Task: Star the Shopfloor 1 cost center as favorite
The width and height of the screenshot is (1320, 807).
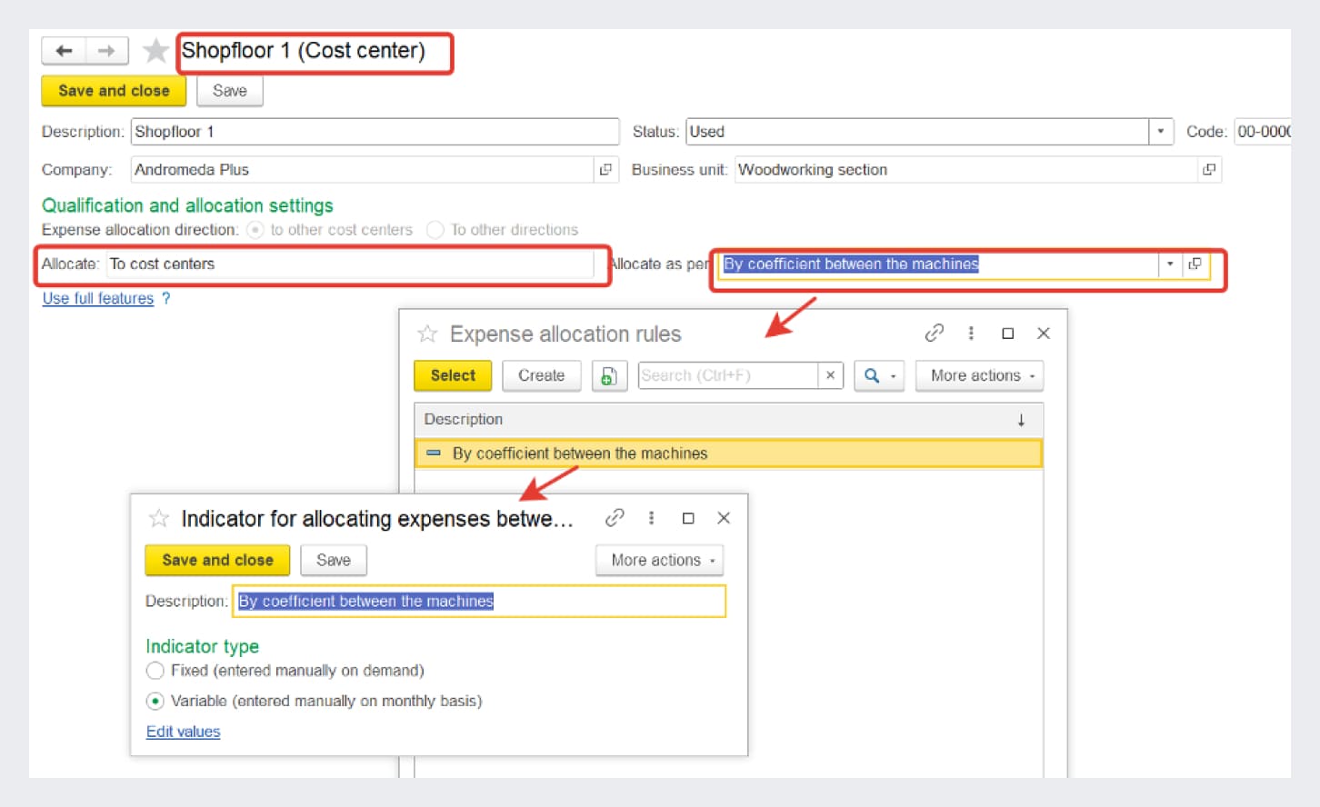Action: [x=155, y=51]
